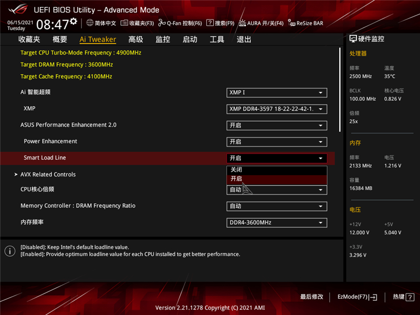Click the settings gear icon beside the clock

tap(73, 22)
